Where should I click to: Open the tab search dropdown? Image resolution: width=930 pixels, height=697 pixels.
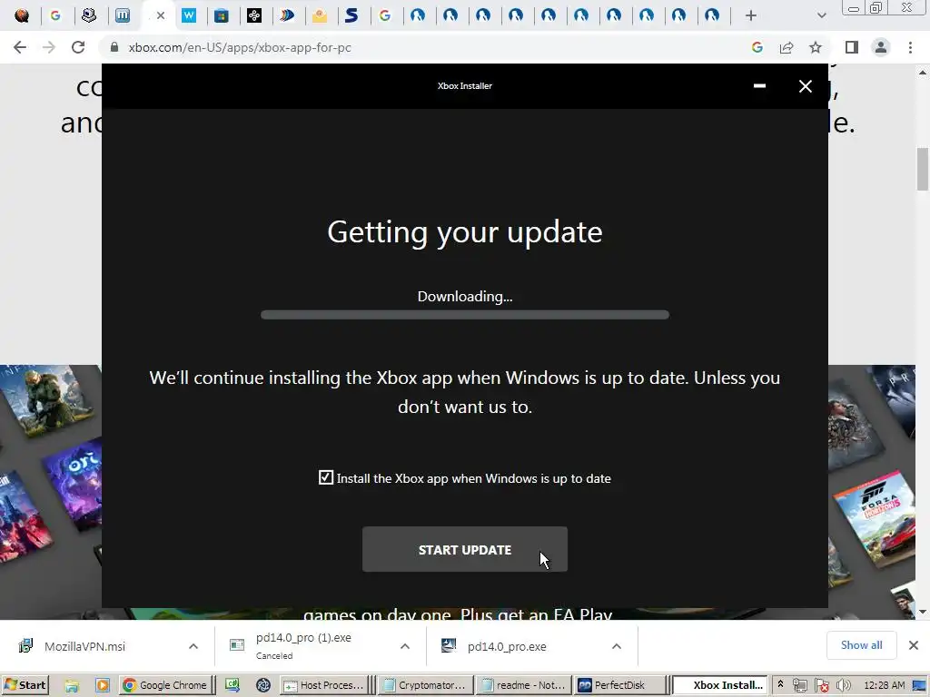pyautogui.click(x=821, y=16)
